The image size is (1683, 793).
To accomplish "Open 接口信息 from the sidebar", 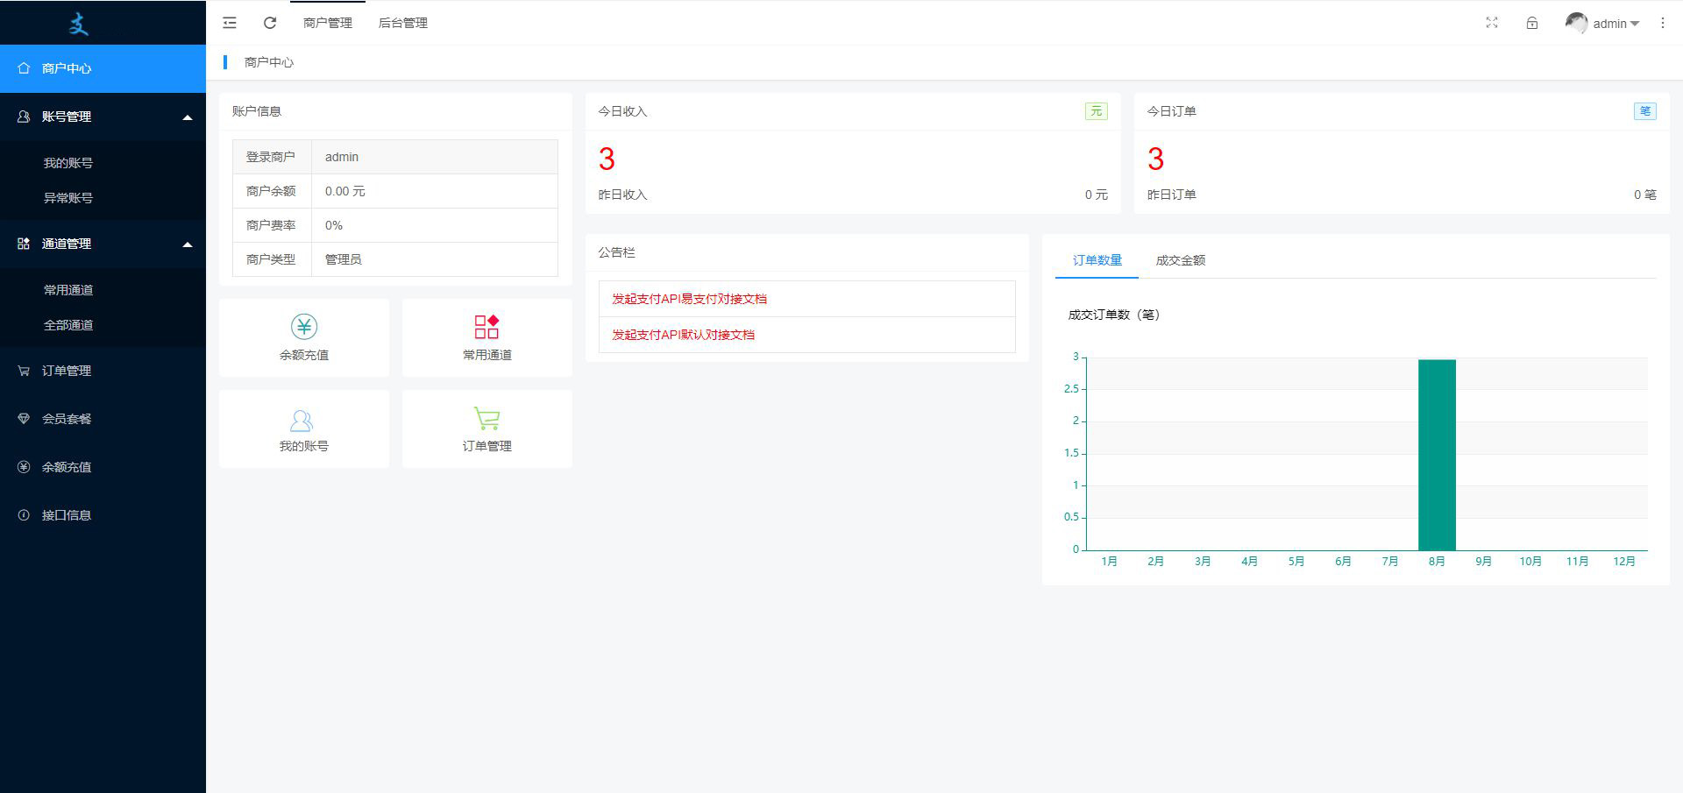I will coord(67,515).
